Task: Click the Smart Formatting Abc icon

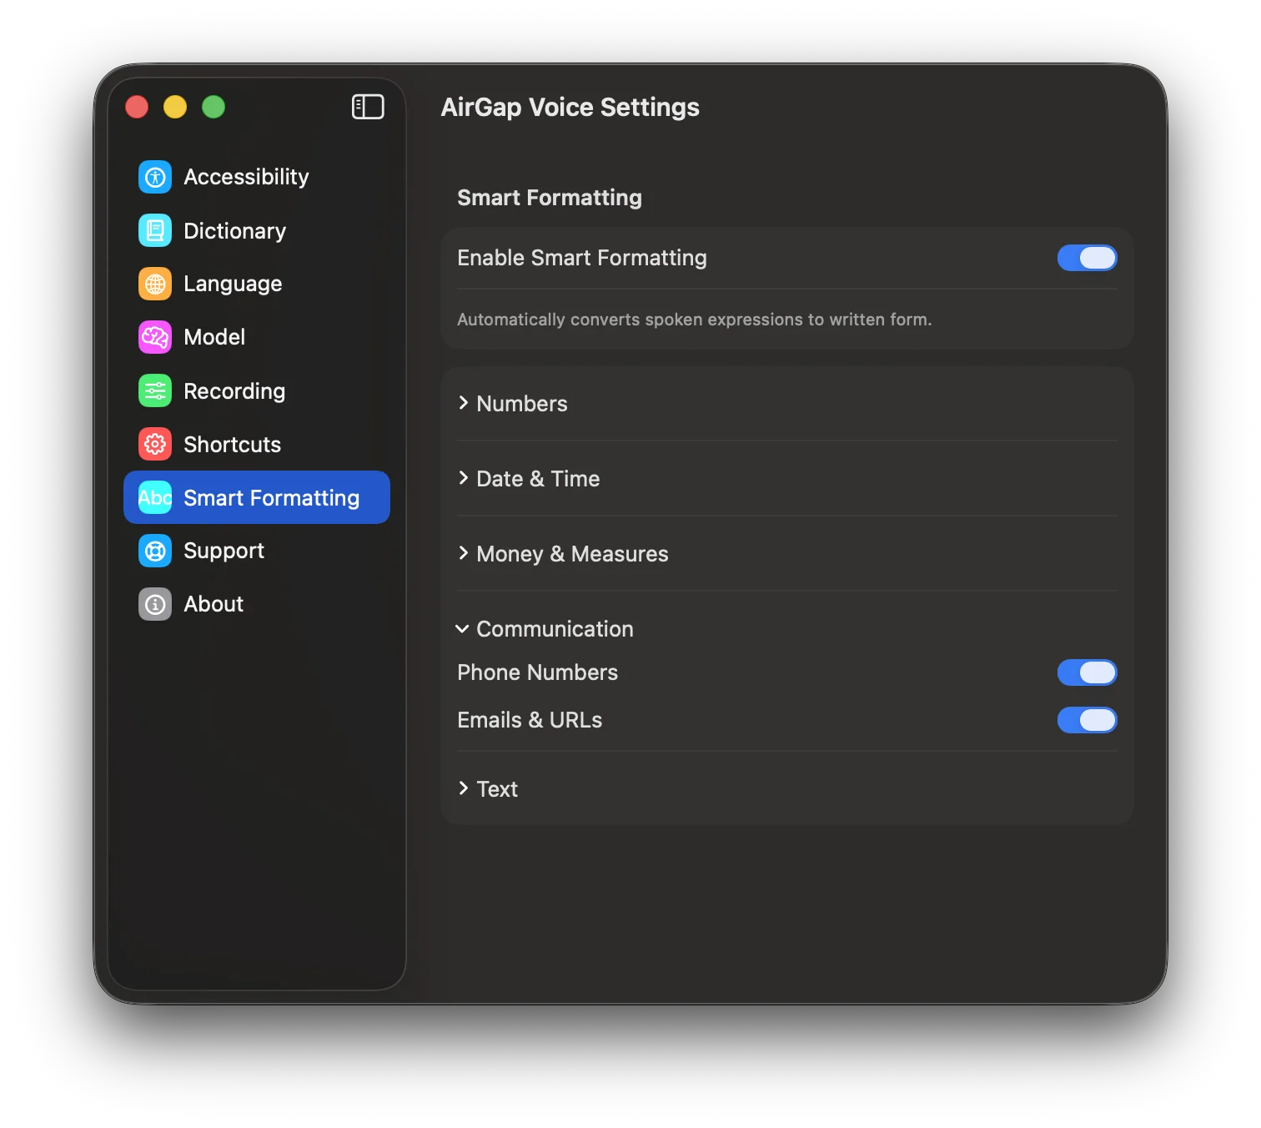Action: pos(155,497)
